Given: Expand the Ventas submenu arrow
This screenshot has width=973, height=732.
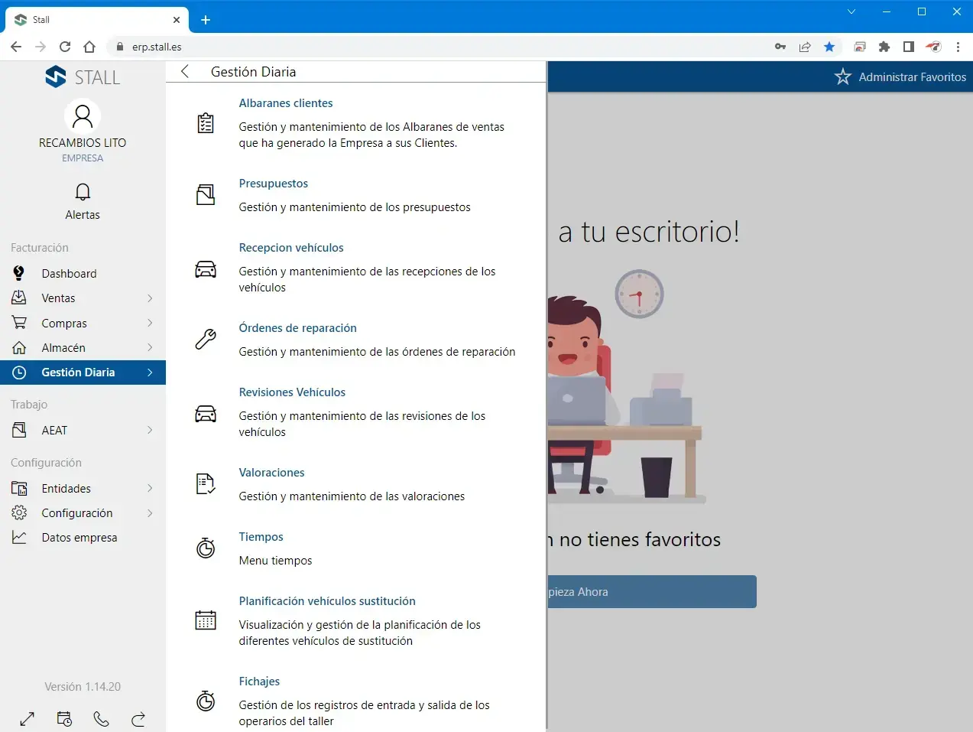Looking at the screenshot, I should pyautogui.click(x=150, y=298).
